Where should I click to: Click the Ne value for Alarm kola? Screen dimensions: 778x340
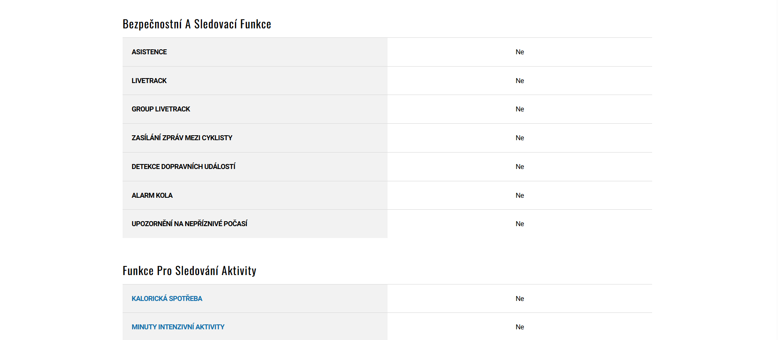pos(520,195)
